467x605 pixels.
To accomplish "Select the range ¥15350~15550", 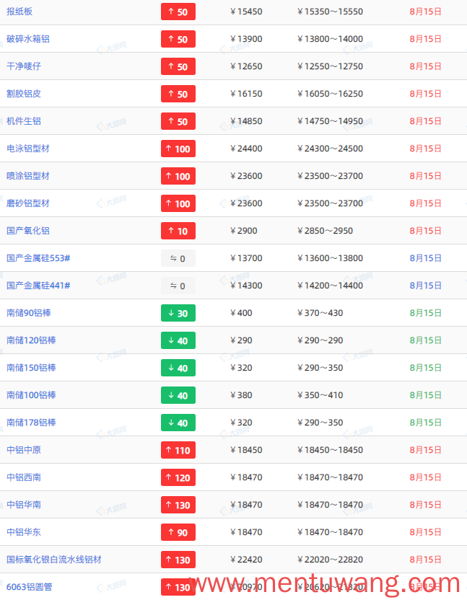I will pos(331,12).
